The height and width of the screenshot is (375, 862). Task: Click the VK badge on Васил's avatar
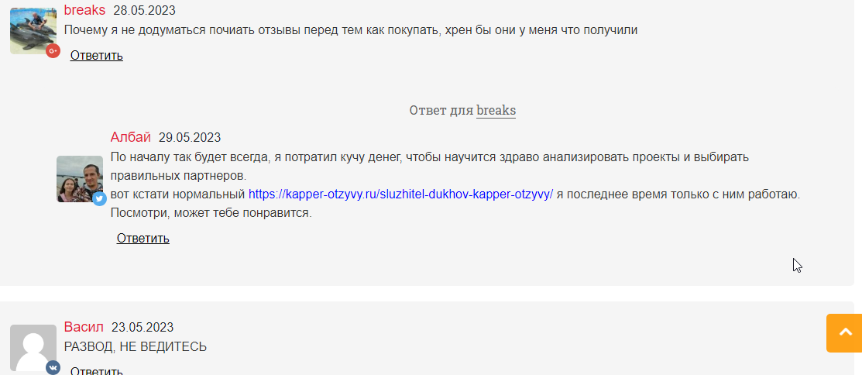[53, 367]
